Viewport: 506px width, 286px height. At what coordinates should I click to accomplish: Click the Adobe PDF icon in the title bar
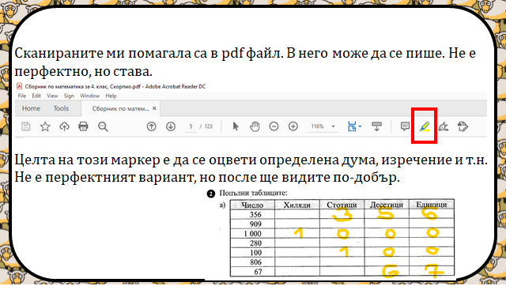point(19,86)
